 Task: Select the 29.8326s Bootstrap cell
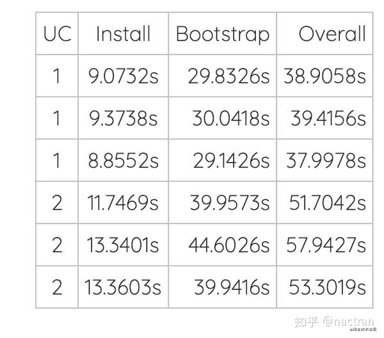coord(228,76)
